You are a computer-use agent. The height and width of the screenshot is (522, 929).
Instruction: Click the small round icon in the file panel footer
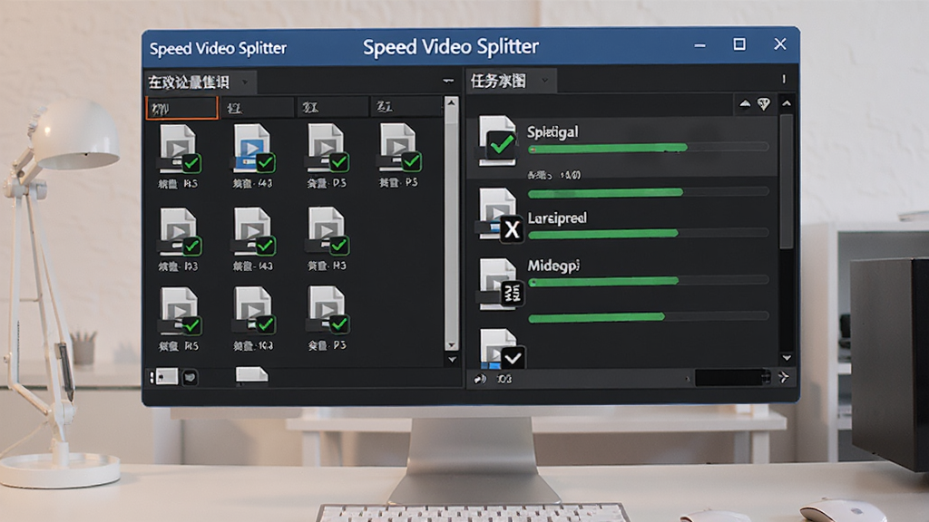point(190,377)
